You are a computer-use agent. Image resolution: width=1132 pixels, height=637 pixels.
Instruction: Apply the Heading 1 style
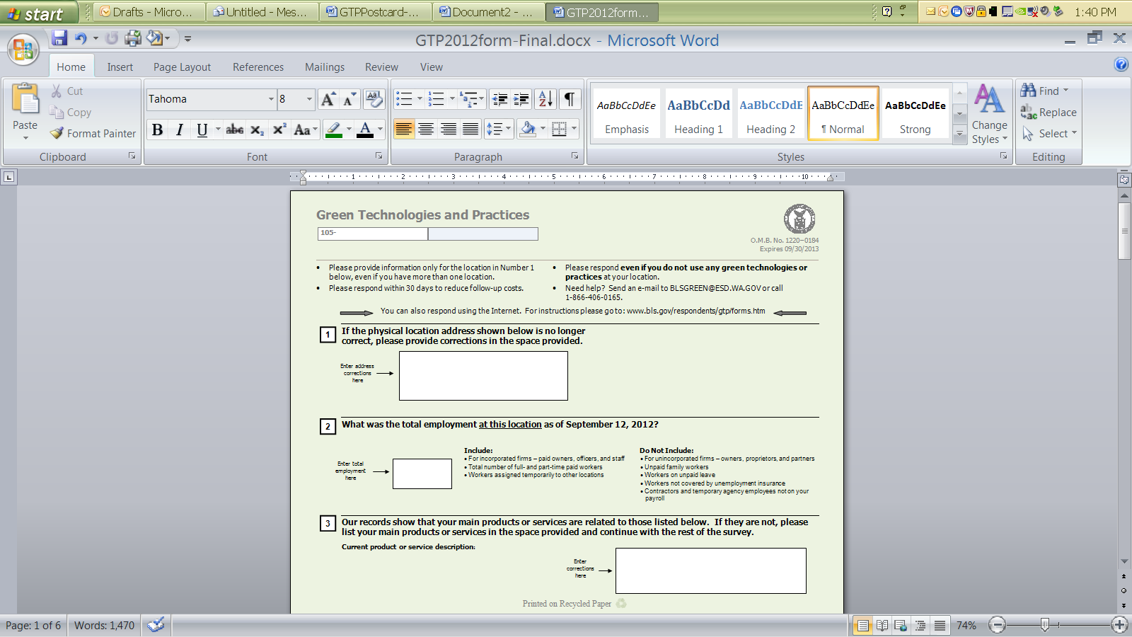click(698, 113)
